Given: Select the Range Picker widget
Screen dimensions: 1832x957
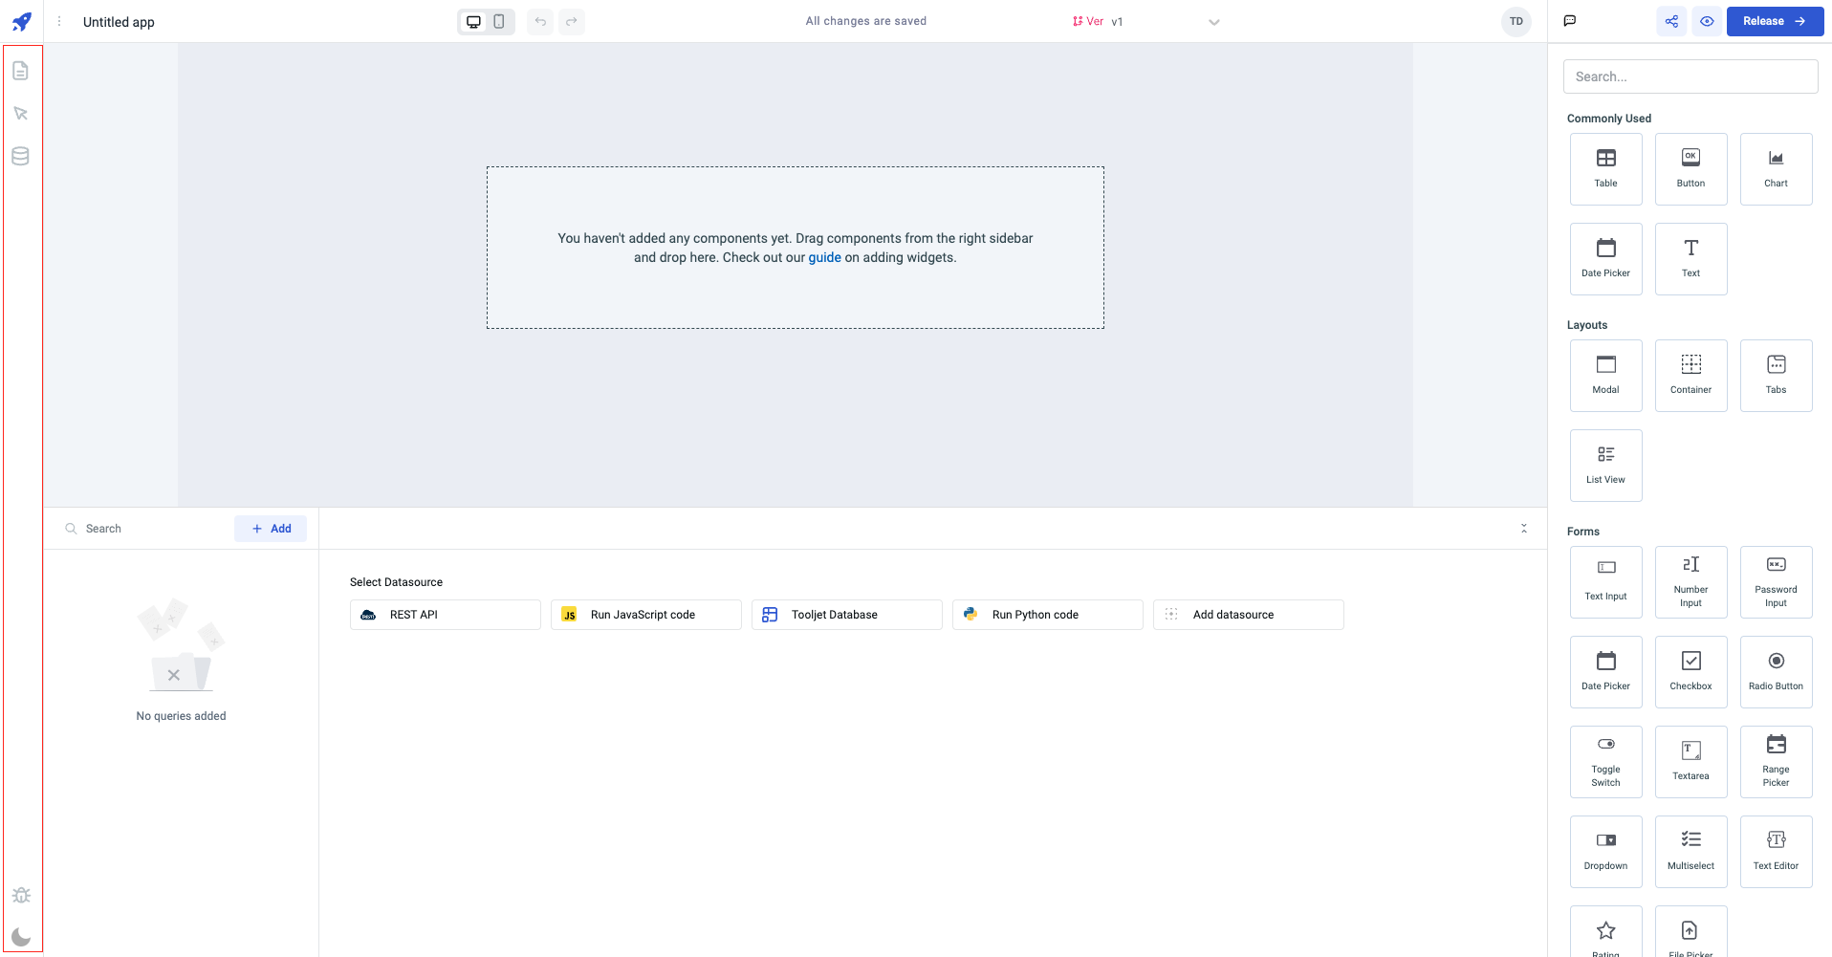Looking at the screenshot, I should (1776, 761).
